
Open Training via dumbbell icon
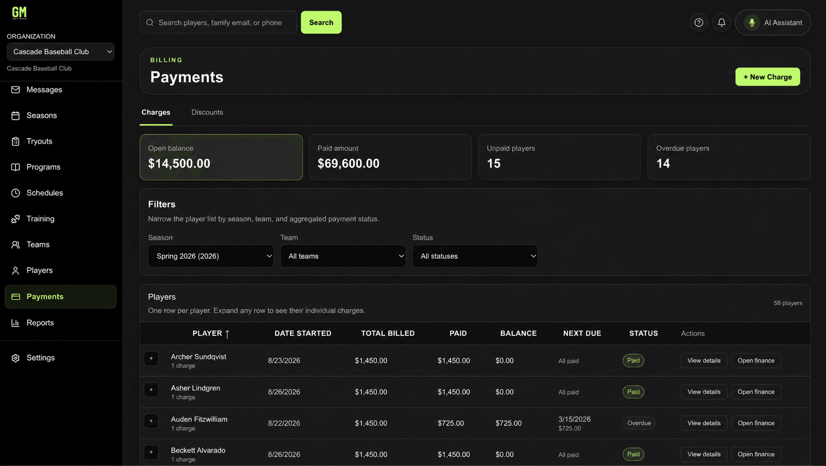16,219
